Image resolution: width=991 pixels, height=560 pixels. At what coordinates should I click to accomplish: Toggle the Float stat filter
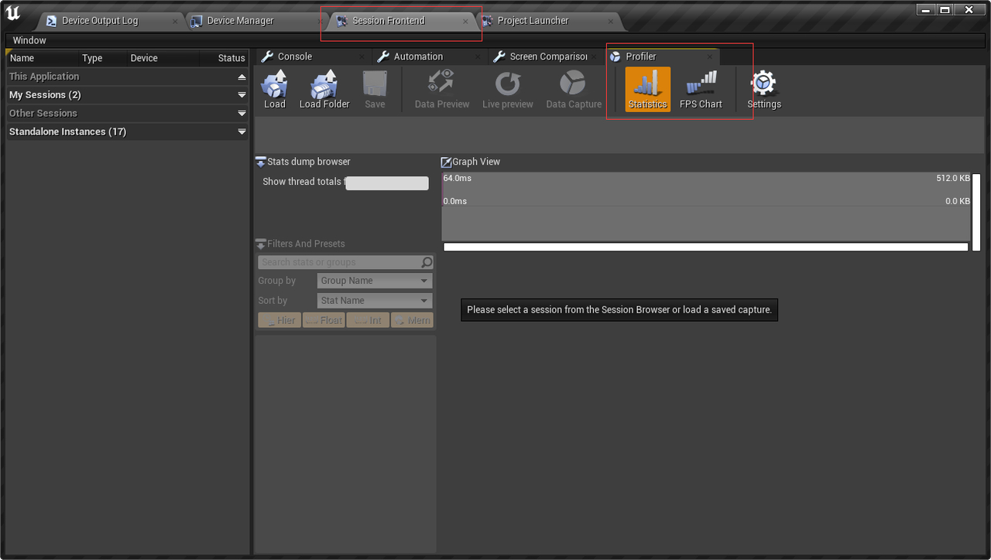324,320
